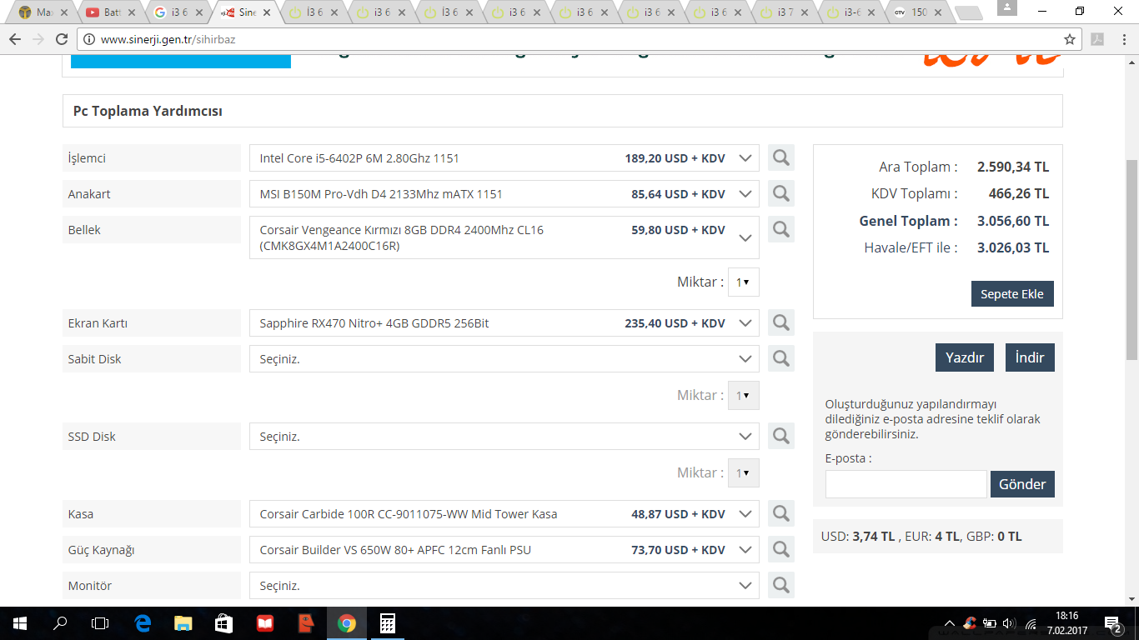Choose a hard drive in Sabit Disk dropdown

pos(504,359)
